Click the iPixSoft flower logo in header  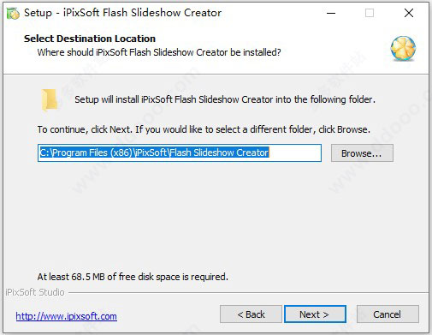click(403, 48)
